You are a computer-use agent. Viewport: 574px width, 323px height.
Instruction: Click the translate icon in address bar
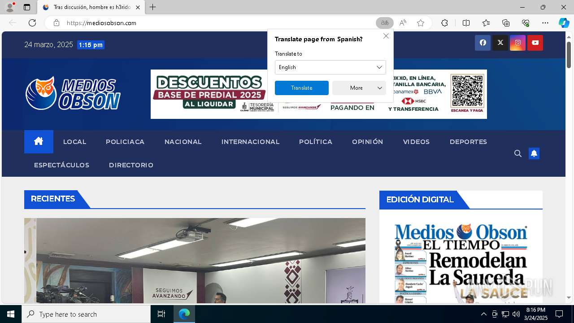point(384,23)
